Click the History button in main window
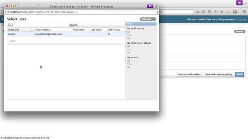This screenshot has height=139, width=248. coord(240,32)
